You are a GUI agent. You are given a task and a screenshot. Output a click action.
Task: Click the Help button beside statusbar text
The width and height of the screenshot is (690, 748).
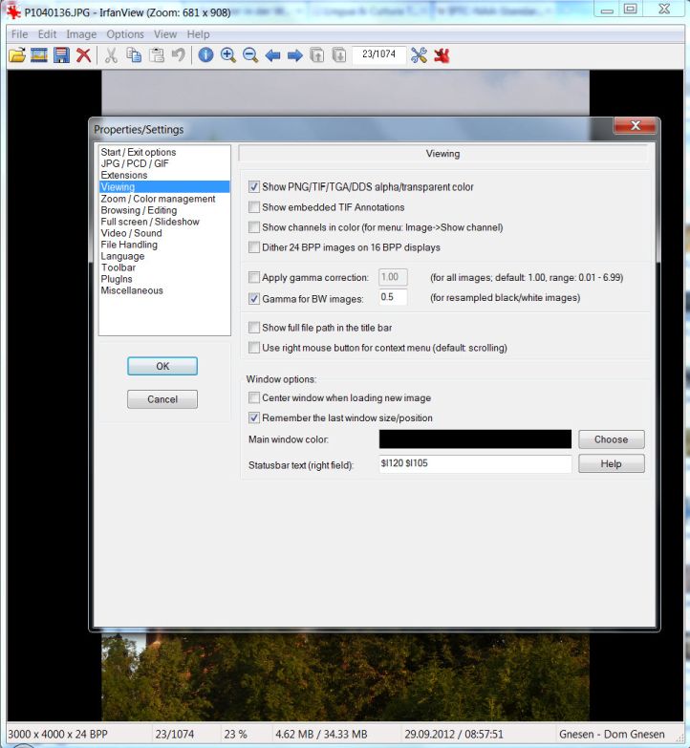click(612, 463)
